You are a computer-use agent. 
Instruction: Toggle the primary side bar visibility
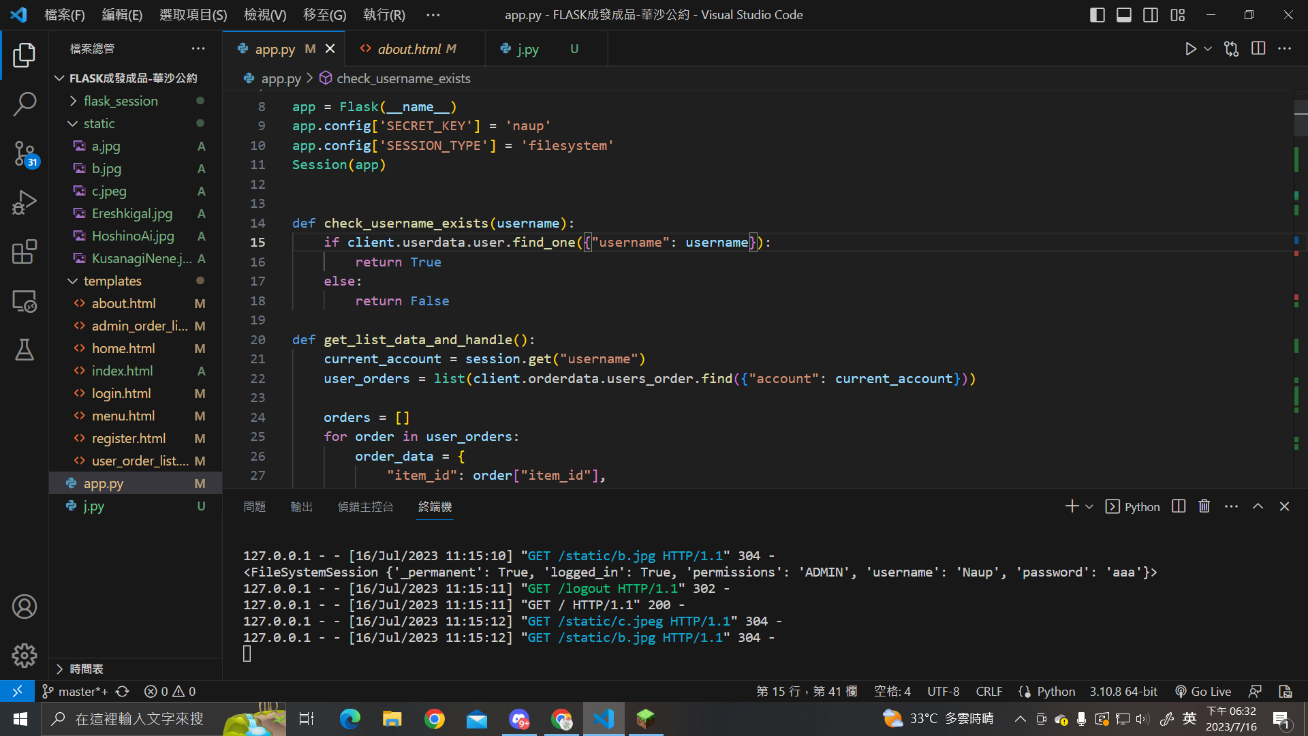point(1097,15)
